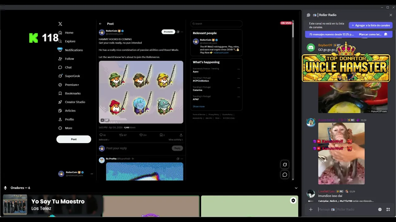
Task: Click the chat bubble icon by Roller Radio
Action: (308, 15)
